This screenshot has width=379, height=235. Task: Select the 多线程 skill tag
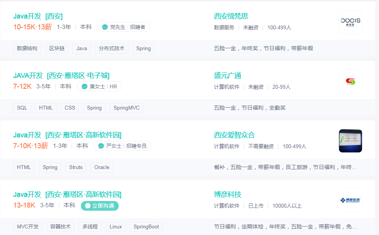point(90,227)
